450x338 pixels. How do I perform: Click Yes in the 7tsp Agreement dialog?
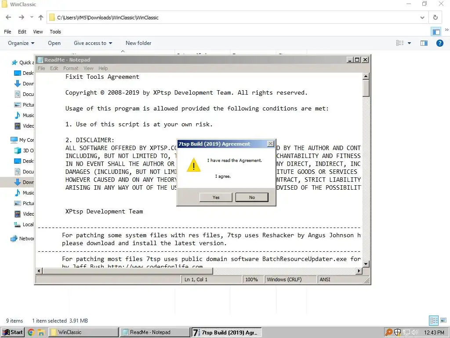216,197
